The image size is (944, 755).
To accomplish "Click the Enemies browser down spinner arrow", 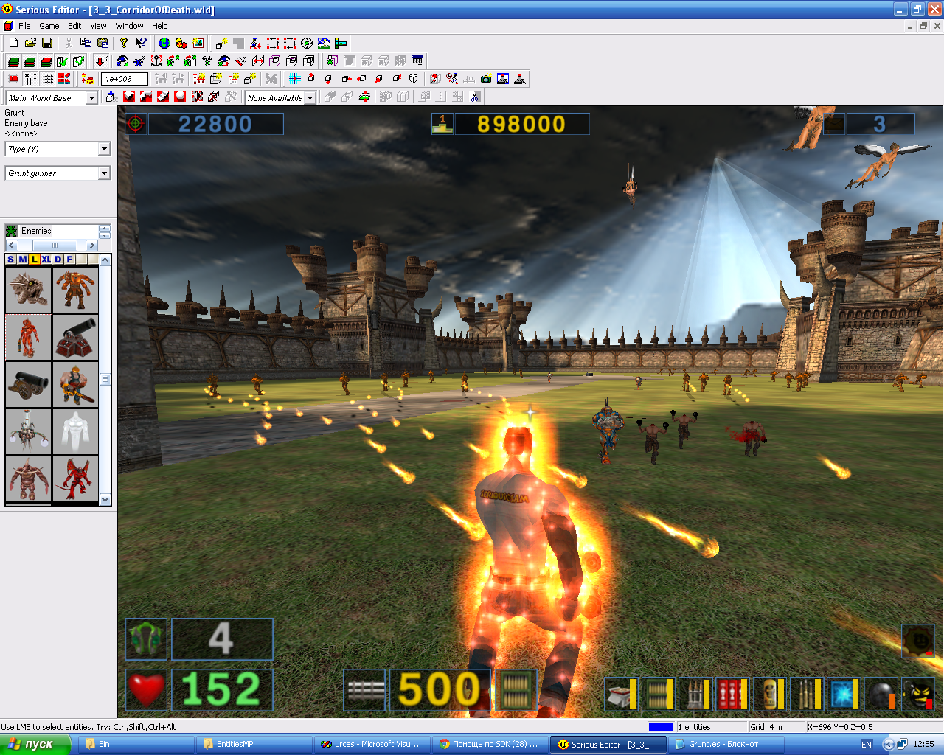I will (x=105, y=234).
